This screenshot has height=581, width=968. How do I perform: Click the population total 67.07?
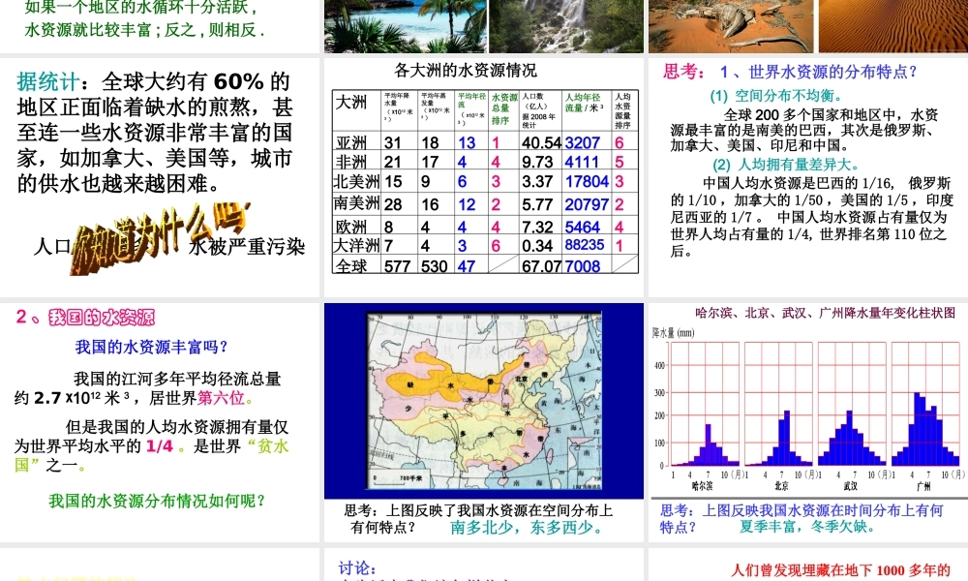click(541, 266)
